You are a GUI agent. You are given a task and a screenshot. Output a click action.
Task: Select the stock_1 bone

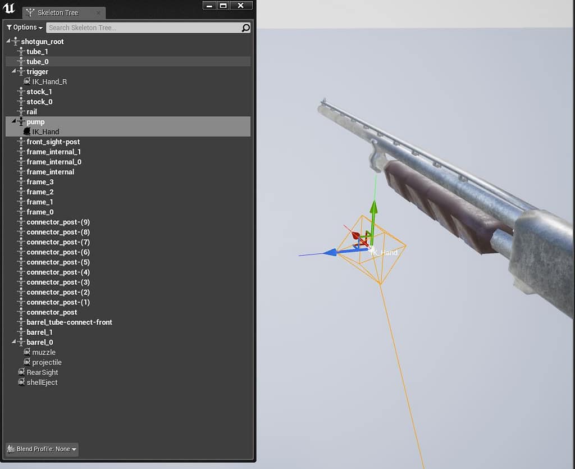tap(39, 92)
